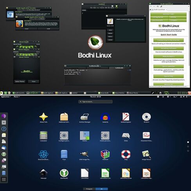The image size is (191, 191).
Task: Switch to Bodhi QuickStart in taskbar
Action: pos(19,93)
